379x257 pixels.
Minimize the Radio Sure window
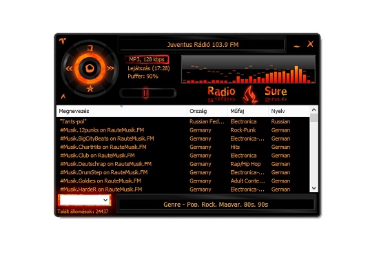coord(297,46)
